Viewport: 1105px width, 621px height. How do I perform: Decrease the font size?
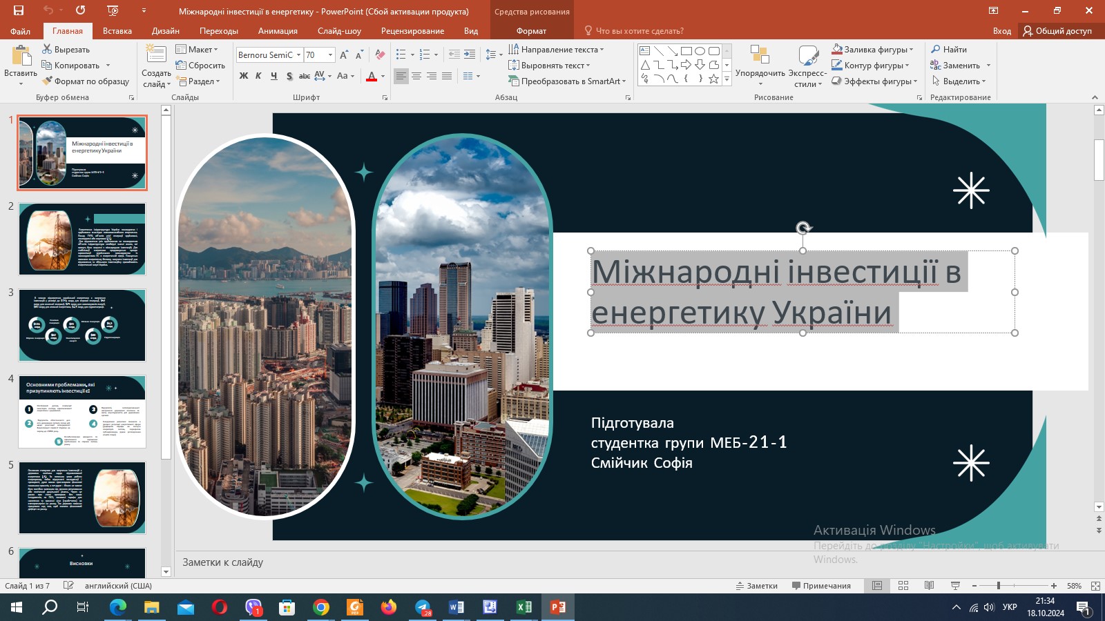click(359, 55)
